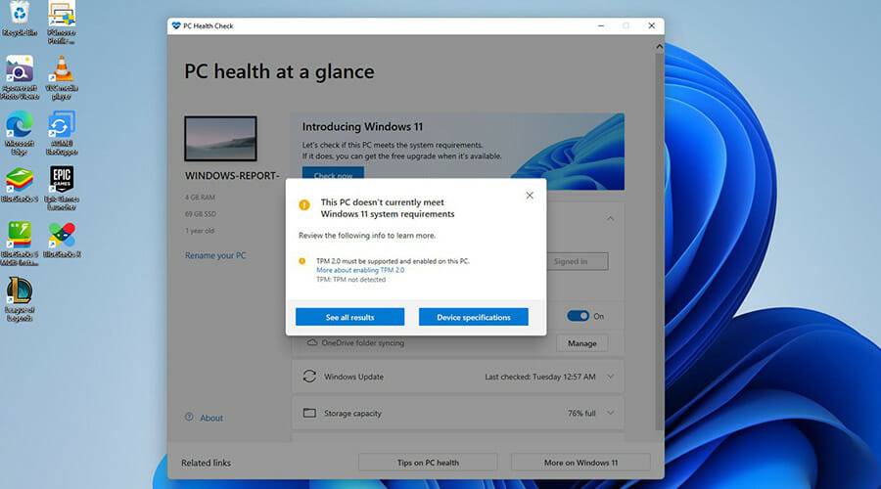Viewport: 881px width, 489px height.
Task: Close the Windows 11 requirements dialog
Action: coord(530,196)
